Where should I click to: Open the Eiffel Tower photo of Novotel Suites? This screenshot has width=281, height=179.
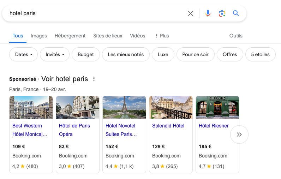tap(124, 107)
